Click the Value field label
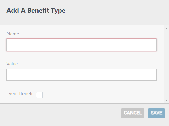The width and height of the screenshot is (169, 126). pos(12,64)
